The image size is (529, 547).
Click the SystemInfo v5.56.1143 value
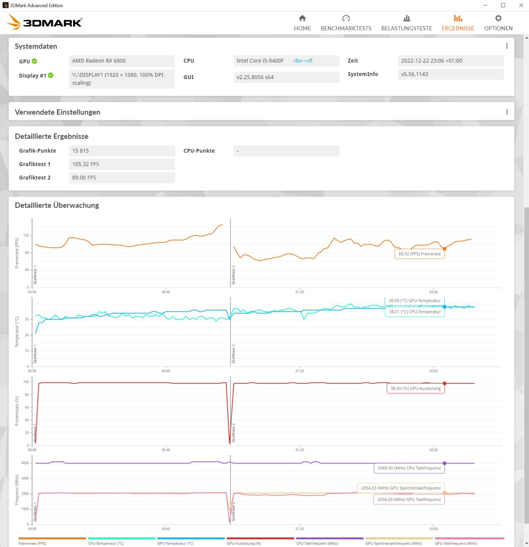pos(451,74)
